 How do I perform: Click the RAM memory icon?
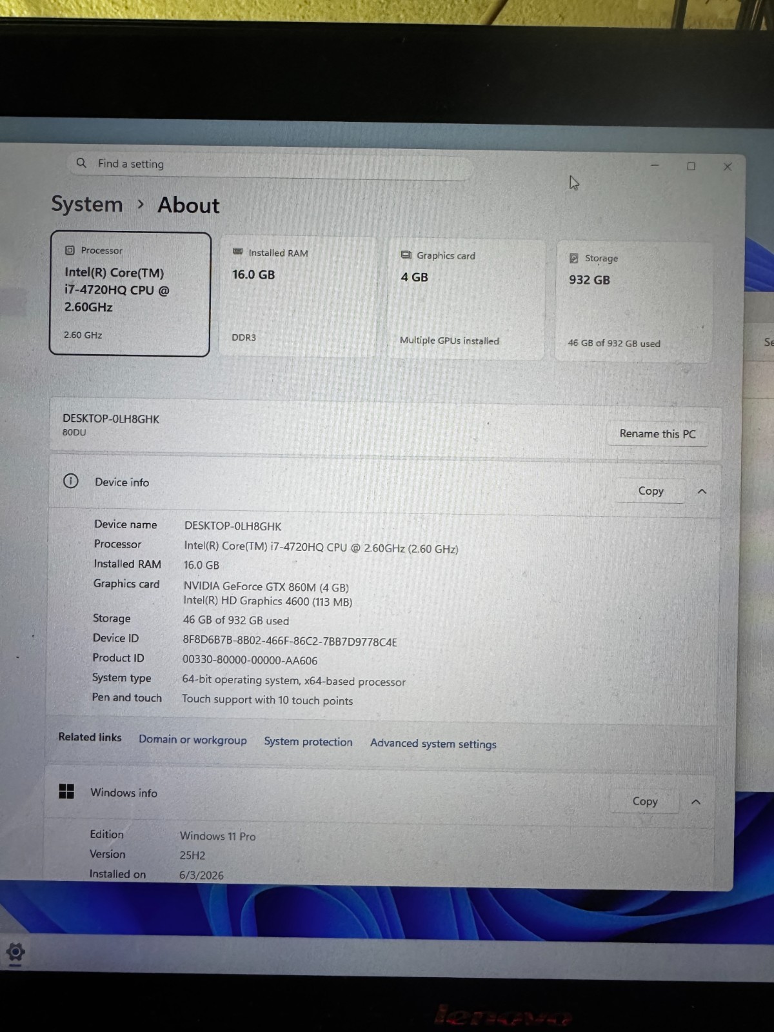(237, 252)
